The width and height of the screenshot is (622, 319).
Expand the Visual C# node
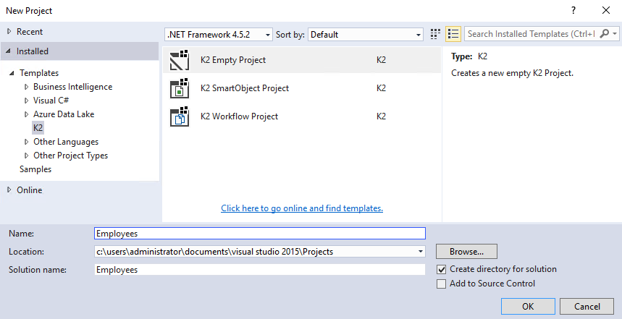coord(27,101)
